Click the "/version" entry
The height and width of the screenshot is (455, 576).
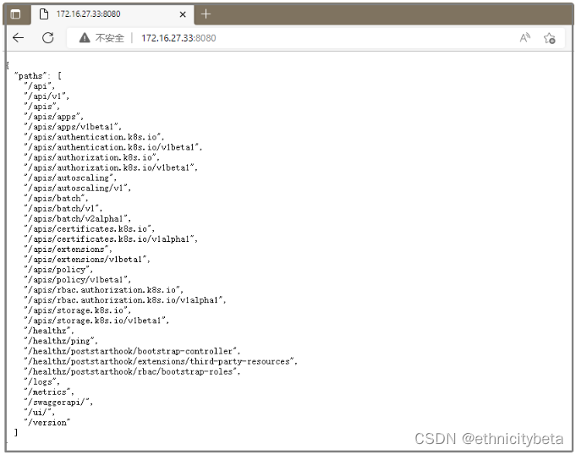pyautogui.click(x=47, y=423)
